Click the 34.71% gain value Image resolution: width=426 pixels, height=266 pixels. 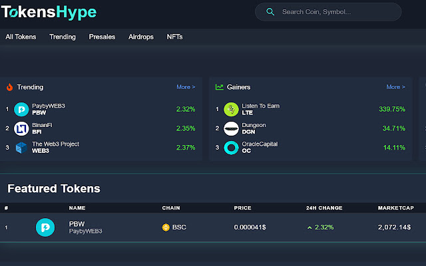coord(393,128)
